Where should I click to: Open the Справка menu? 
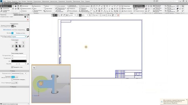pyautogui.click(x=88, y=1)
